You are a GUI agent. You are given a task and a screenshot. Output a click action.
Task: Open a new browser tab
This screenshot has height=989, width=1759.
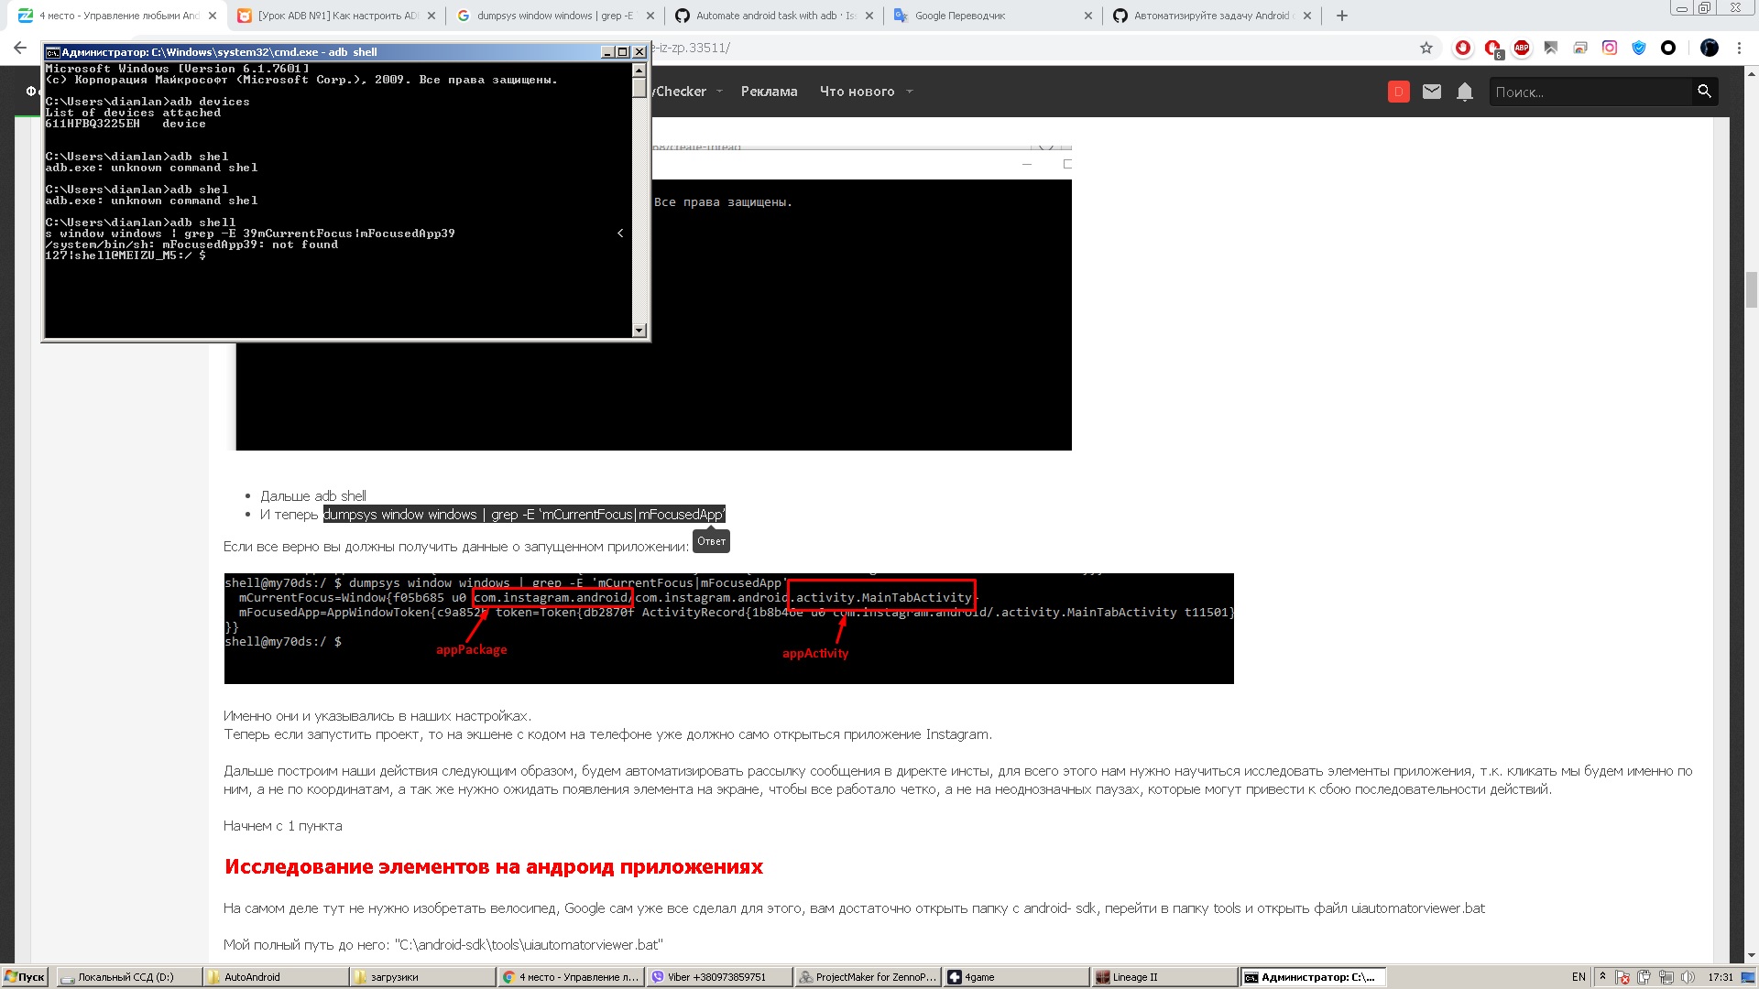tap(1342, 16)
